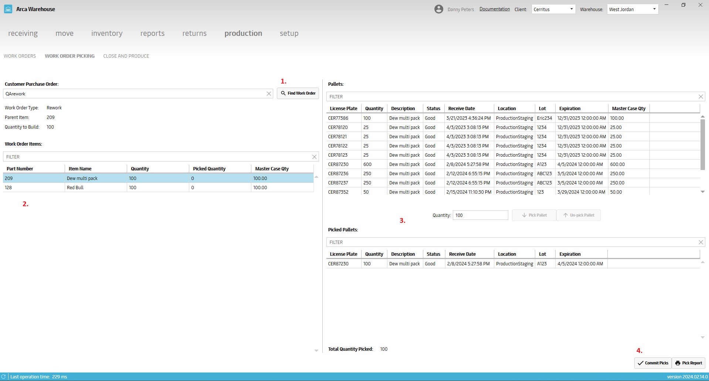Click the user profile avatar icon
This screenshot has width=709, height=381.
pos(438,9)
